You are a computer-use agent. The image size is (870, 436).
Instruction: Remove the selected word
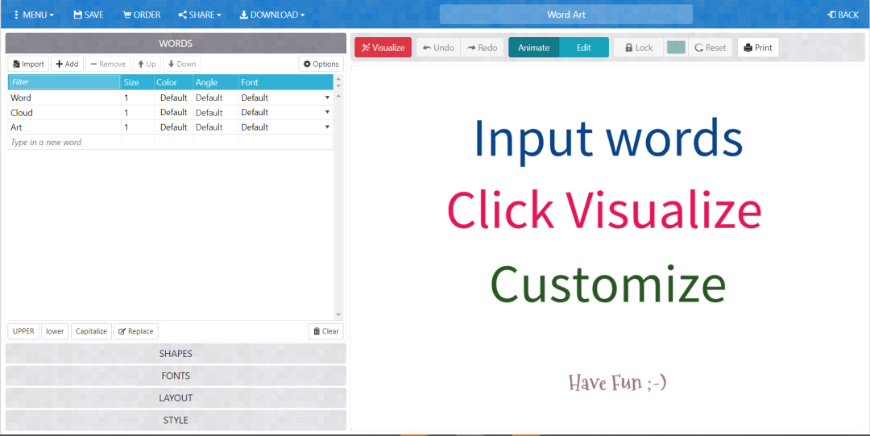[108, 64]
